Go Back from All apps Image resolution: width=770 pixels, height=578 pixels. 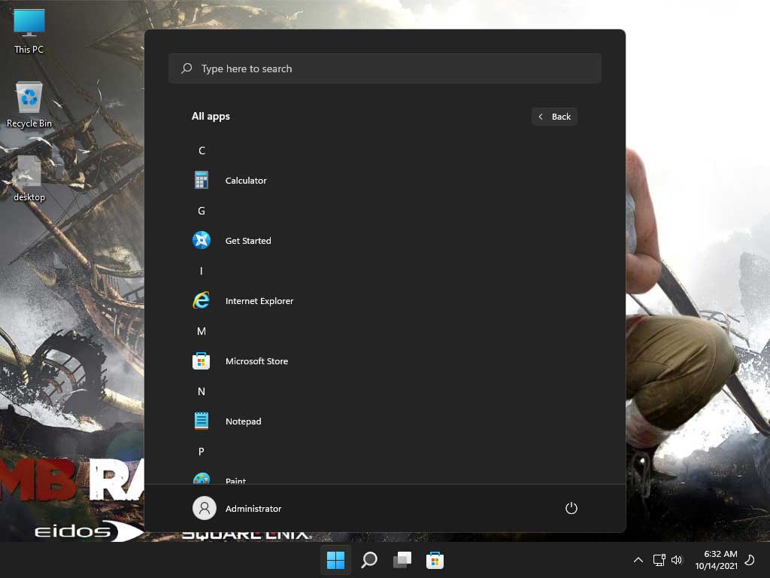pyautogui.click(x=554, y=117)
